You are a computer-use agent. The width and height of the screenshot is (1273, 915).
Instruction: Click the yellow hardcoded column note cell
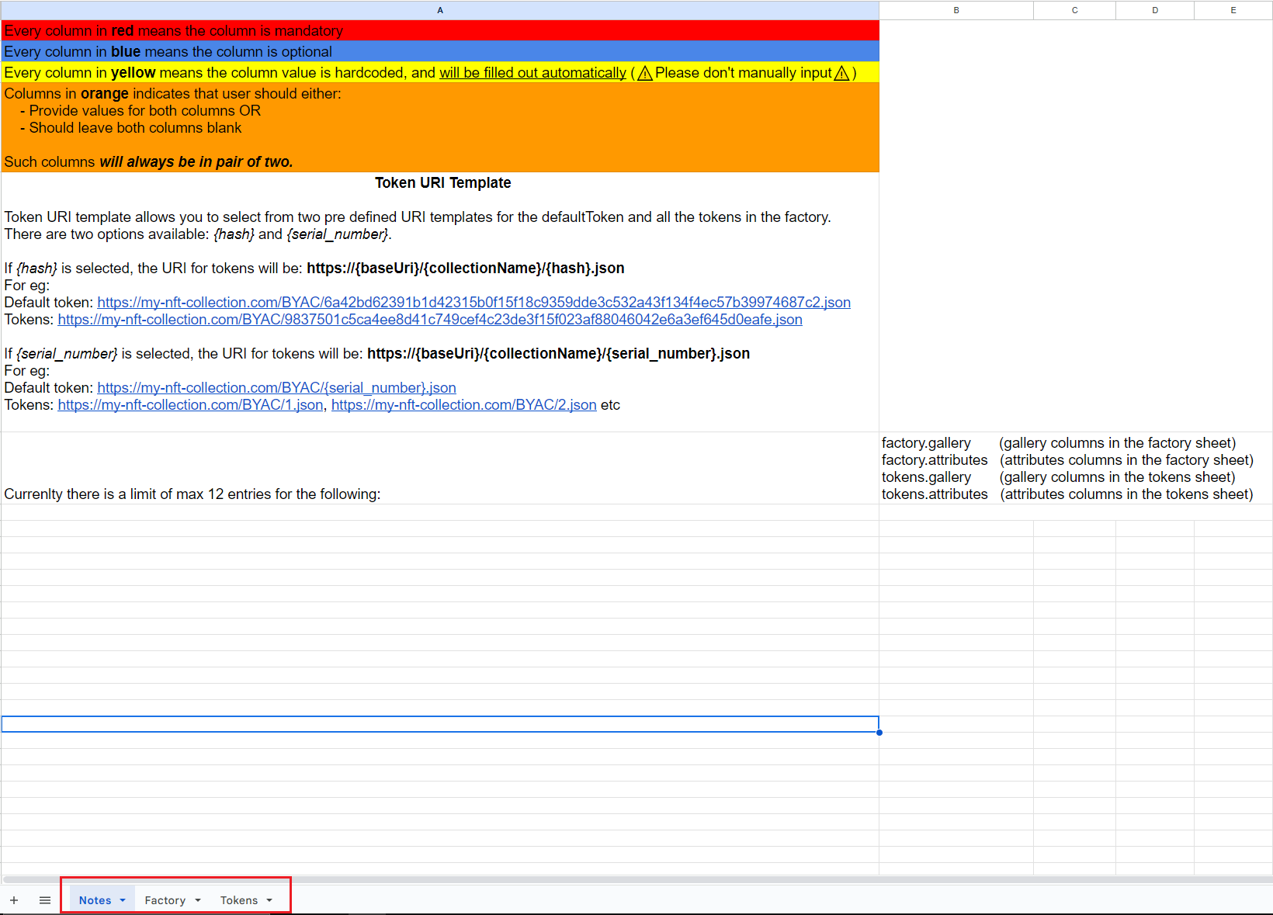(440, 72)
